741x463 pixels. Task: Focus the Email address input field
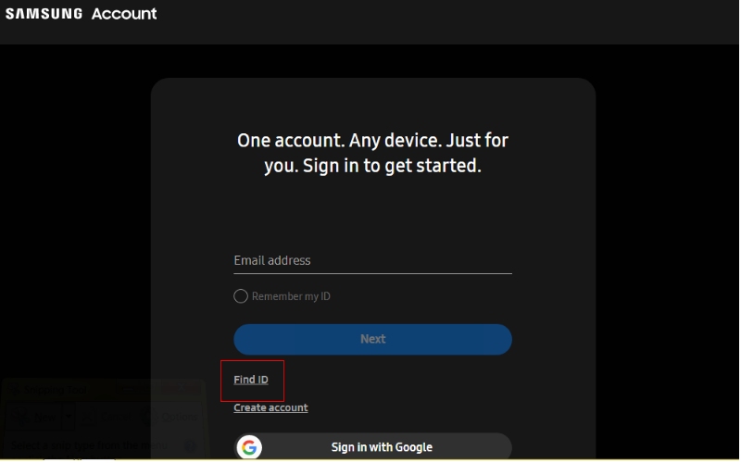pos(372,260)
